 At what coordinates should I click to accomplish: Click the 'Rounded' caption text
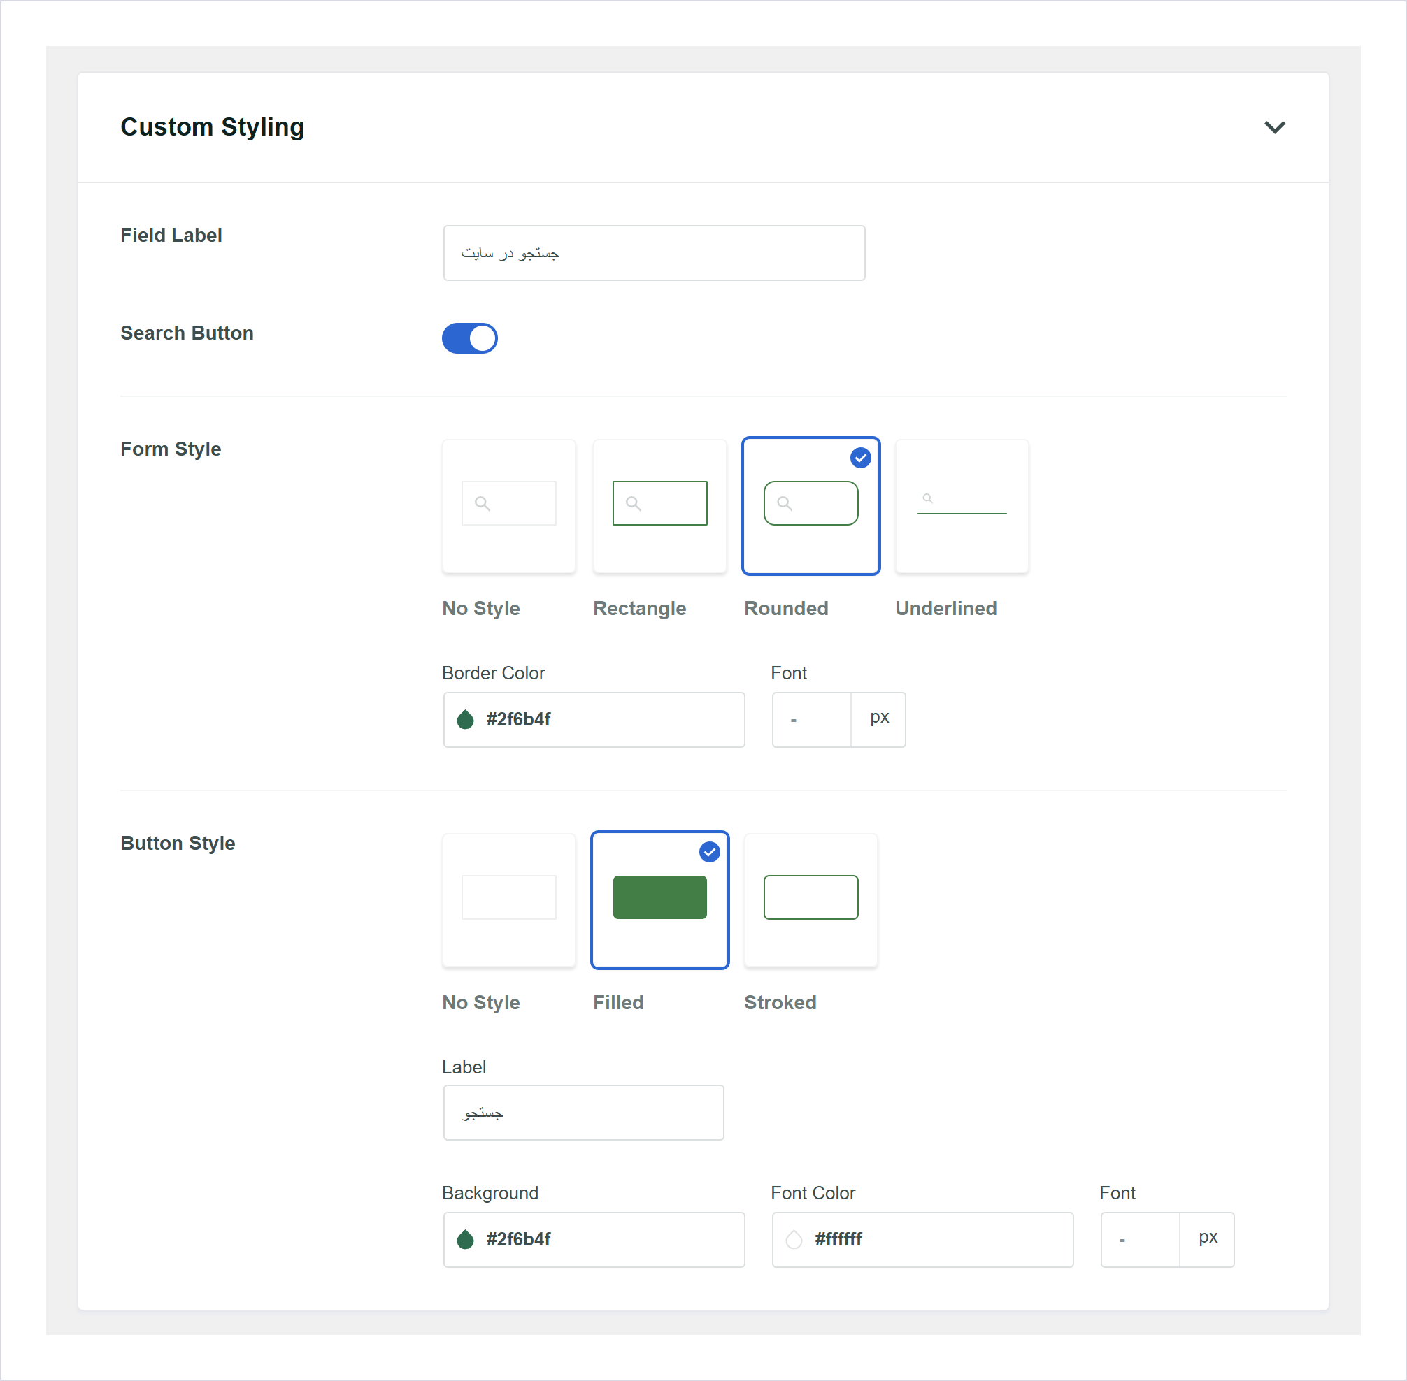point(786,609)
